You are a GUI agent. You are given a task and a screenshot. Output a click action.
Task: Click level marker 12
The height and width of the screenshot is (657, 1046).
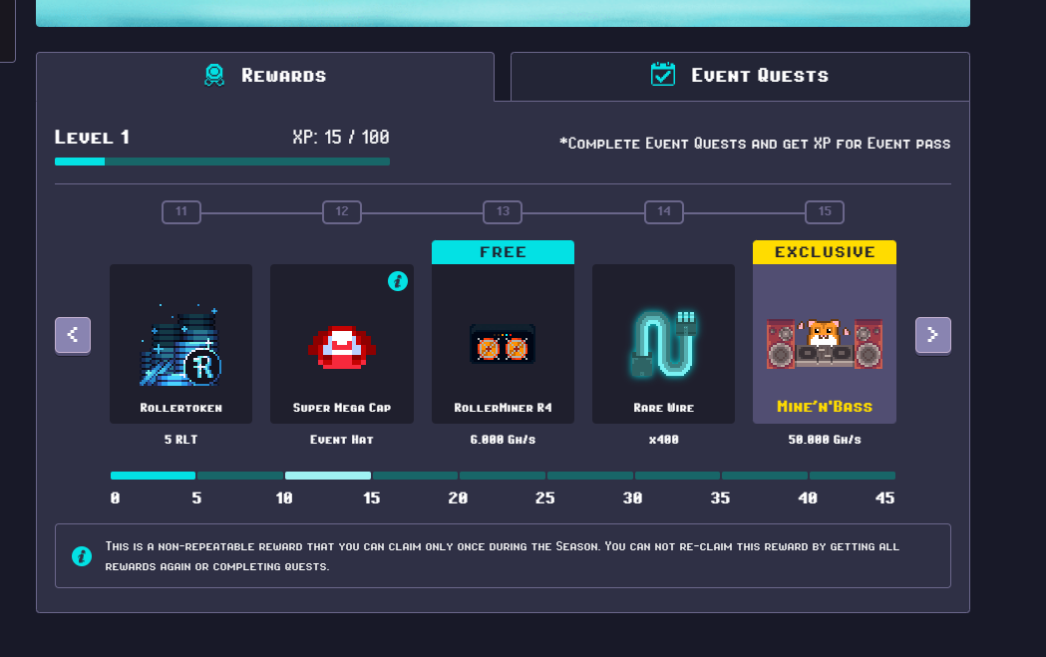tap(342, 212)
